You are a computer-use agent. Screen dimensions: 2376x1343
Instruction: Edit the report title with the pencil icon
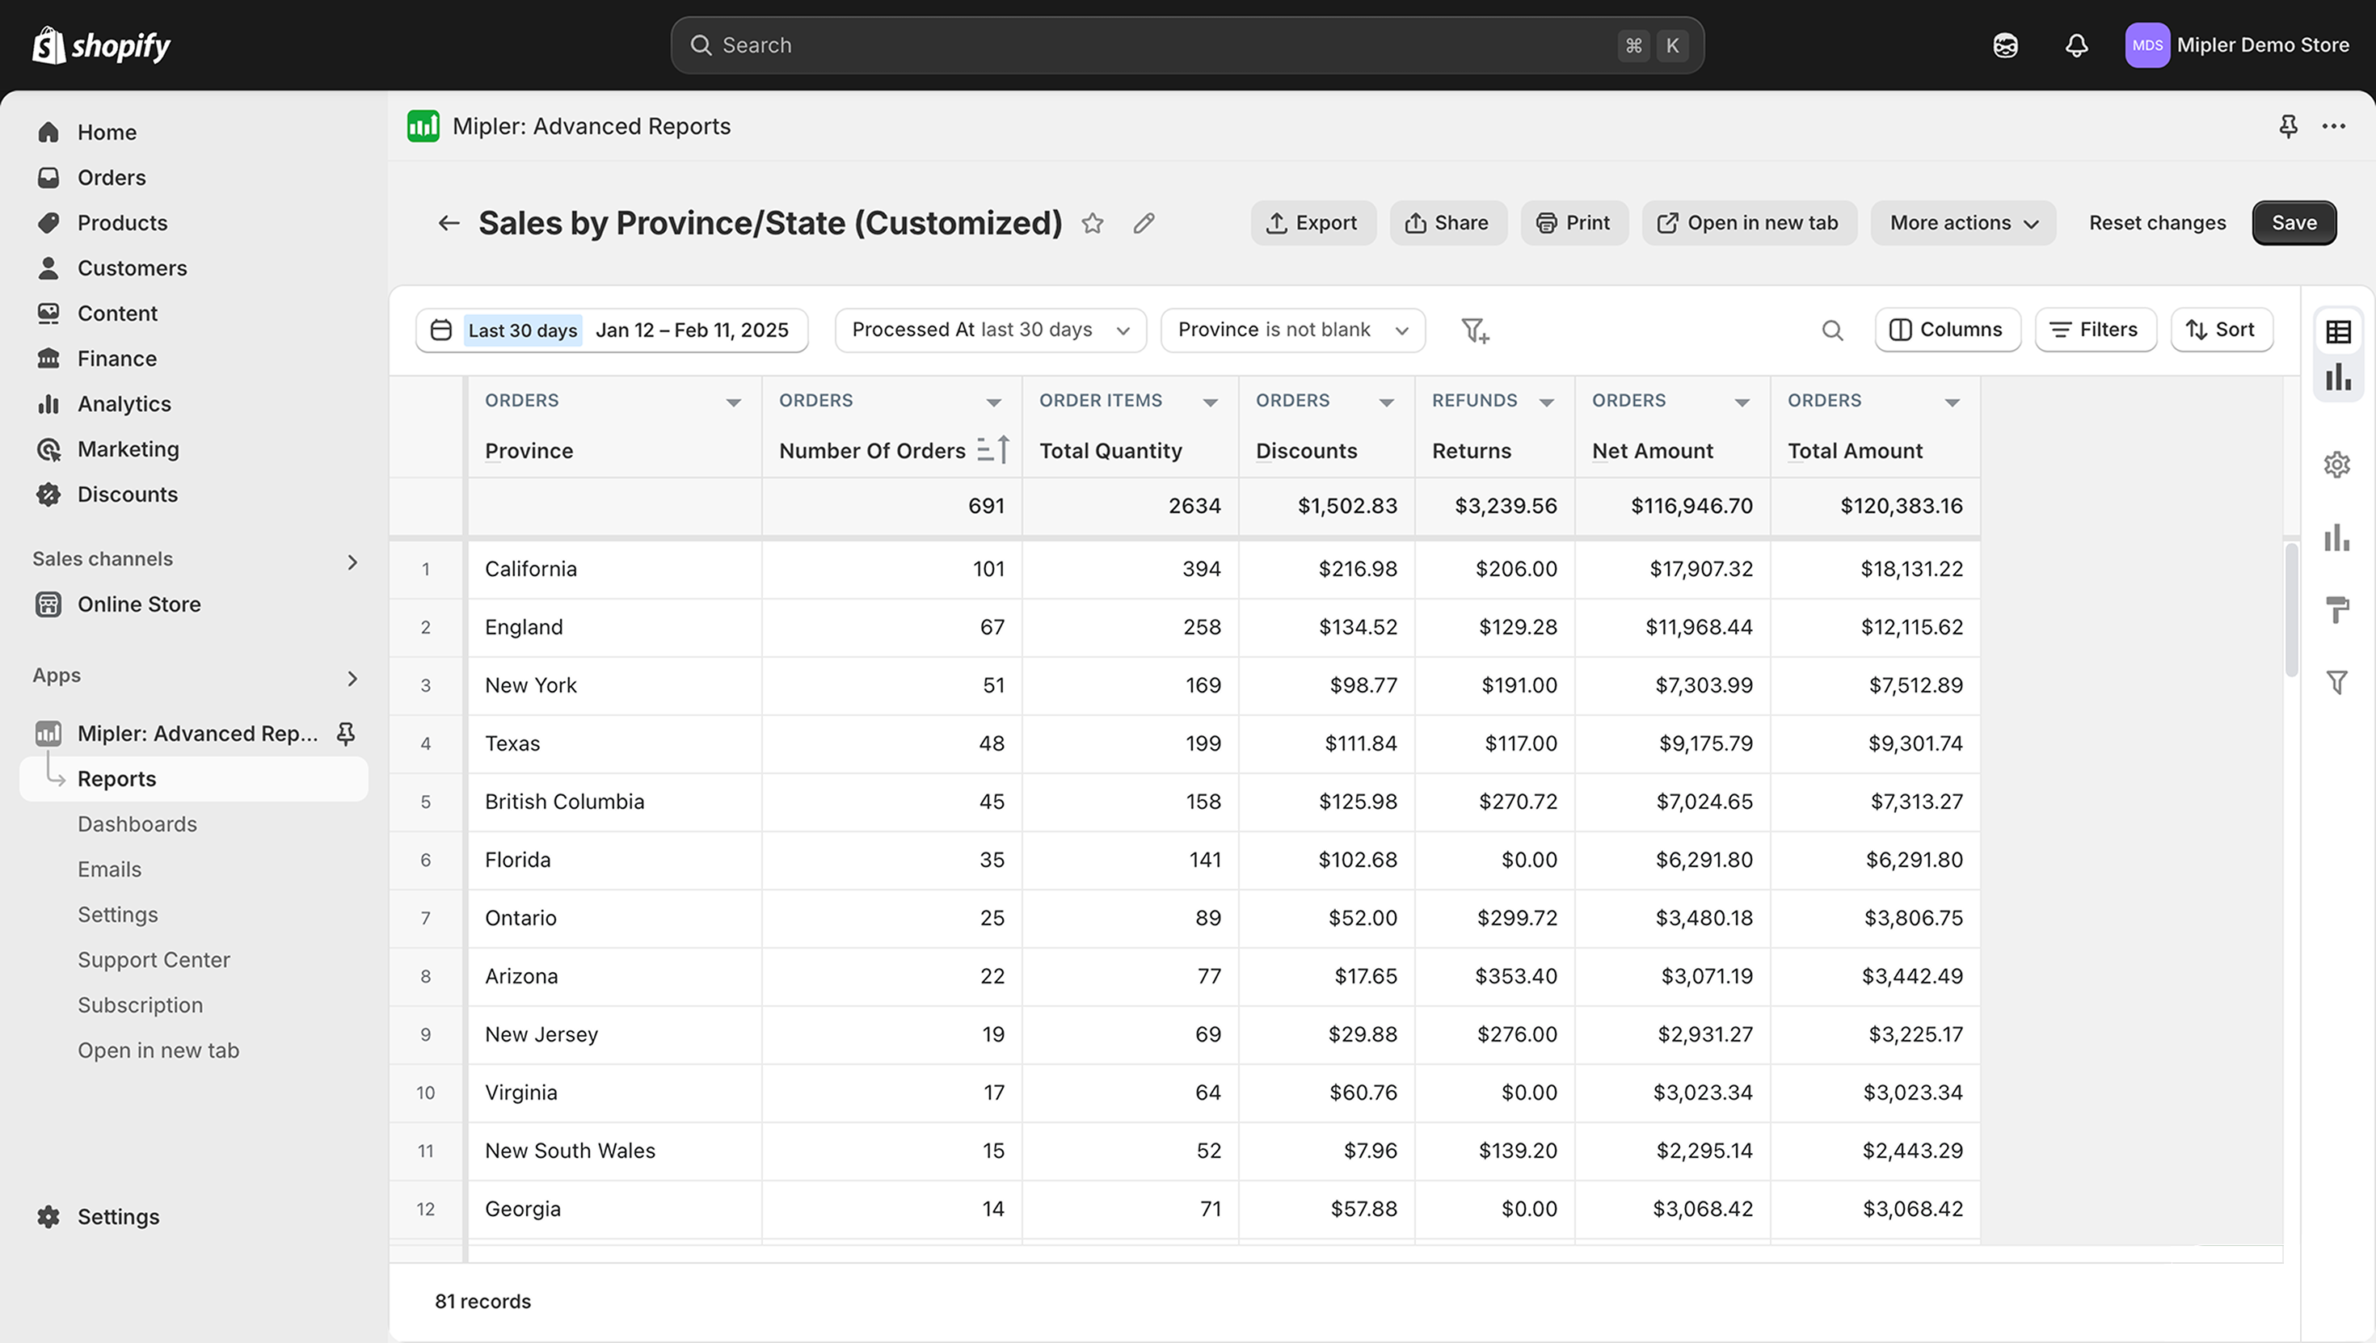(x=1143, y=223)
